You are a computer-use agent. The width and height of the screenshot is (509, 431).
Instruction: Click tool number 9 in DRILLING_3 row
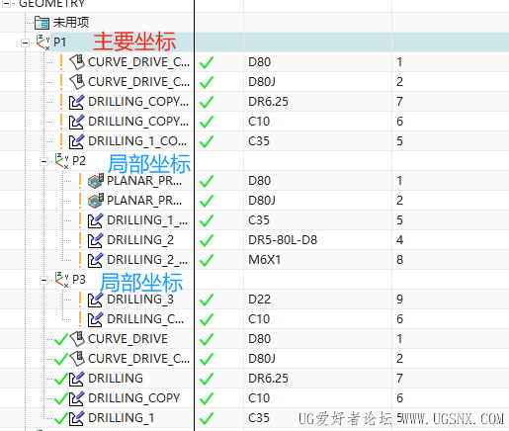[399, 300]
